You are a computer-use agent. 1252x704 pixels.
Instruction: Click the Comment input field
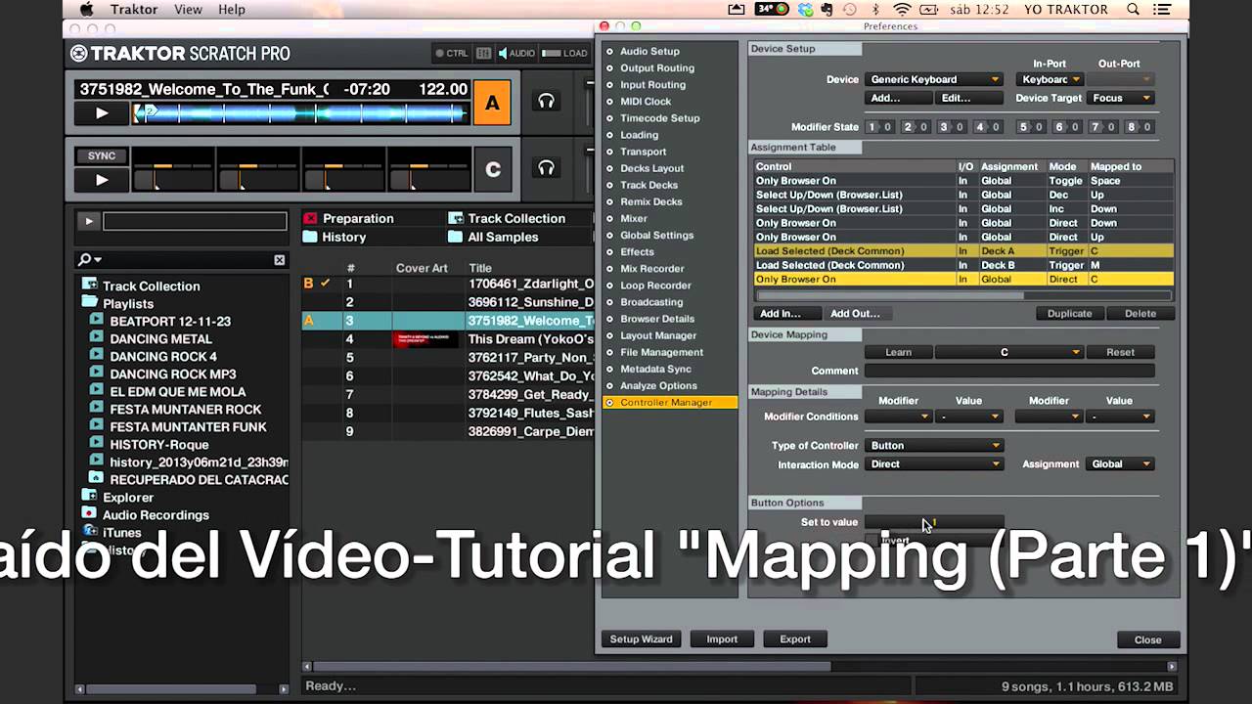pyautogui.click(x=1009, y=371)
